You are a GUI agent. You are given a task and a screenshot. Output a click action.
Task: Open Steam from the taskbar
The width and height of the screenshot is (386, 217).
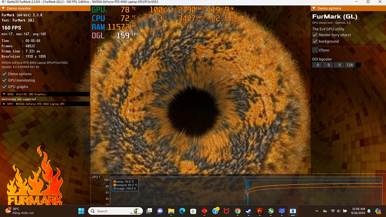point(248,211)
